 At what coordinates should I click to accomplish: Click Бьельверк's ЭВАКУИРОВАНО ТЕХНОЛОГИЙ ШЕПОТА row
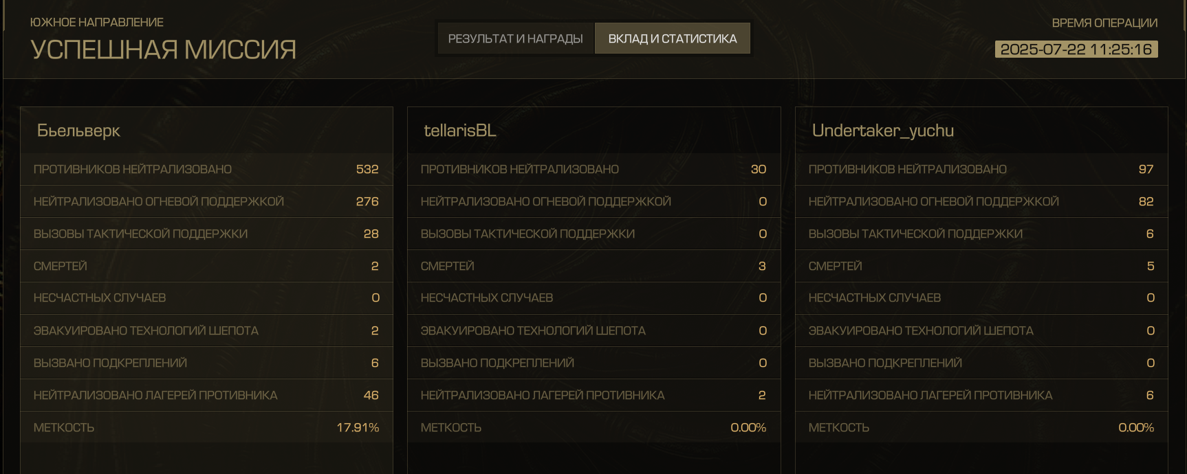pos(206,330)
